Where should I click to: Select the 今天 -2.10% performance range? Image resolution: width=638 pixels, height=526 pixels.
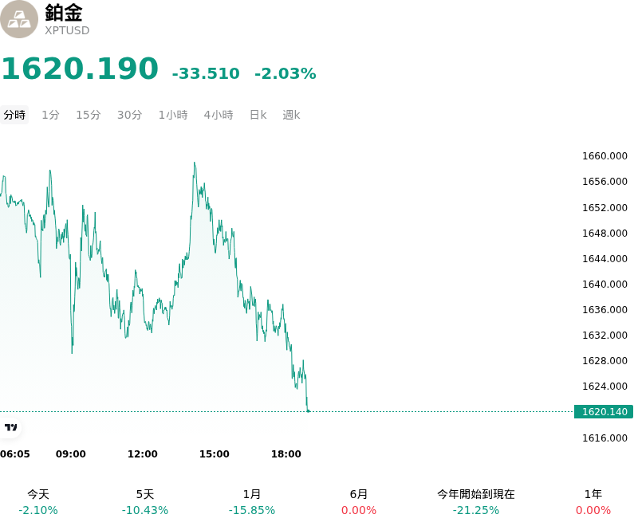click(x=38, y=502)
